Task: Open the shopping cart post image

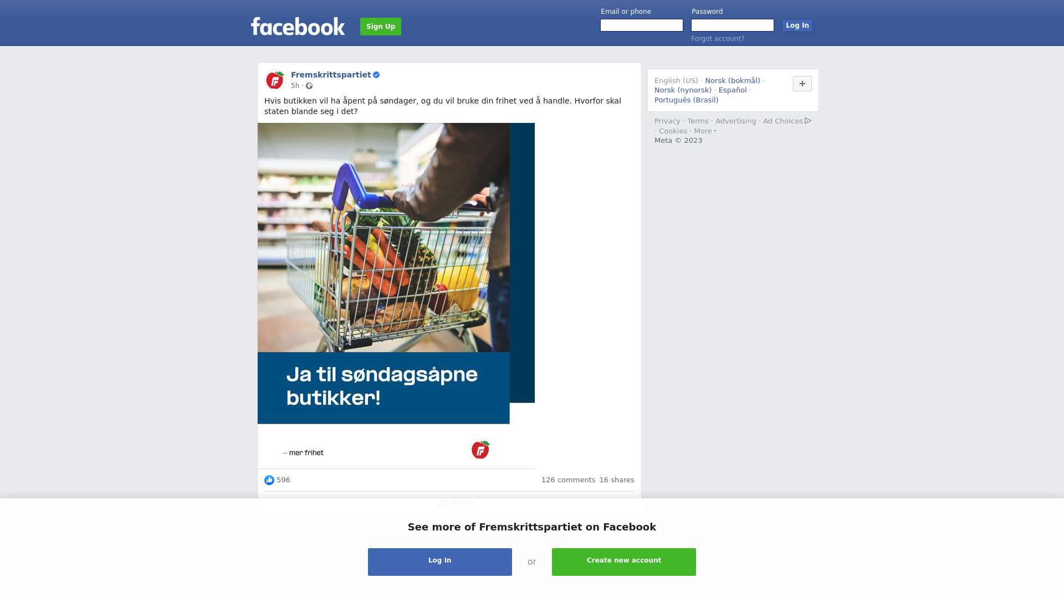Action: point(396,296)
